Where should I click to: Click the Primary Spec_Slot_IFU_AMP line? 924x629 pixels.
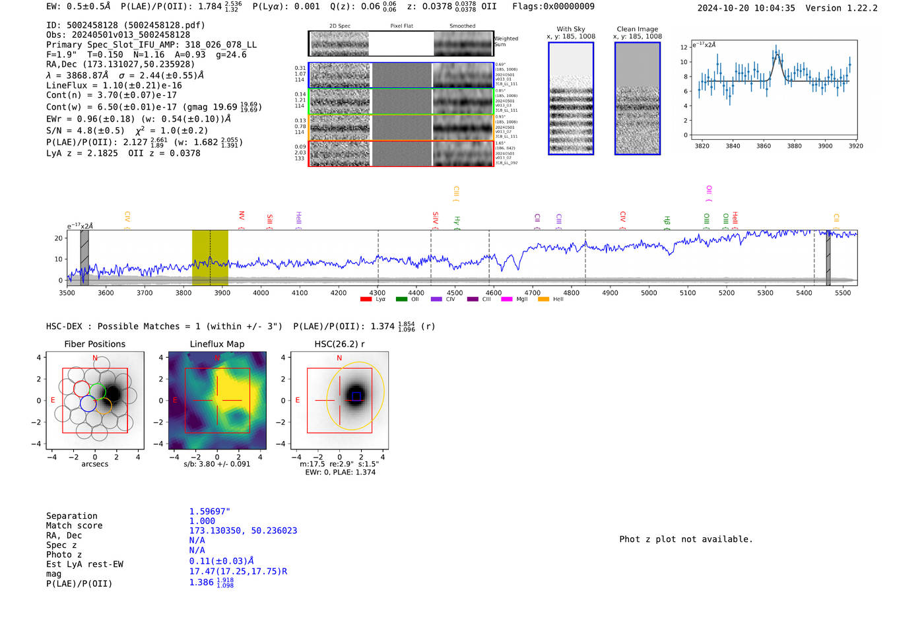[x=152, y=45]
